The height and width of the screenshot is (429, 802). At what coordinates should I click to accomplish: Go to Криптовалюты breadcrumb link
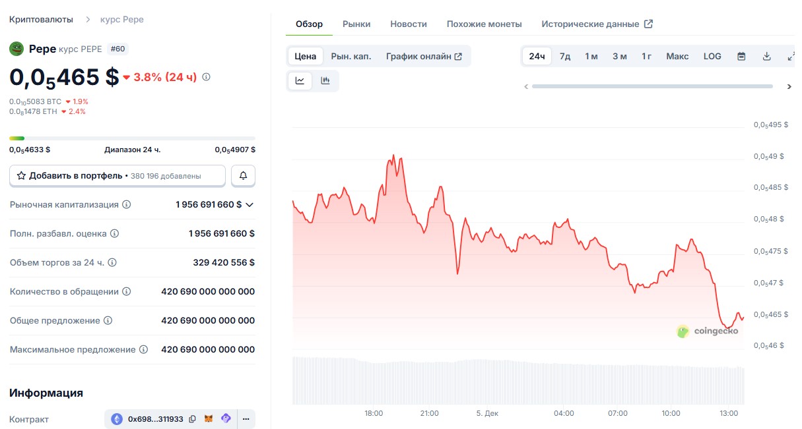(x=41, y=19)
